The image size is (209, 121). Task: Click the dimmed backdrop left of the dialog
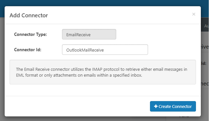pyautogui.click(x=2, y=65)
